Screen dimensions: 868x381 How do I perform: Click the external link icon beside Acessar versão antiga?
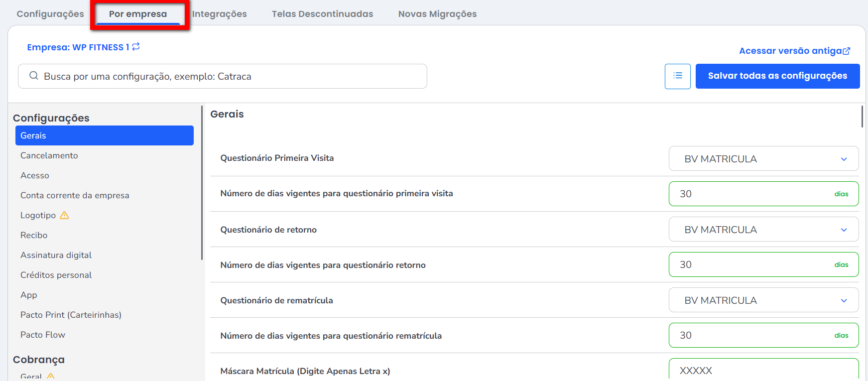[x=847, y=51]
